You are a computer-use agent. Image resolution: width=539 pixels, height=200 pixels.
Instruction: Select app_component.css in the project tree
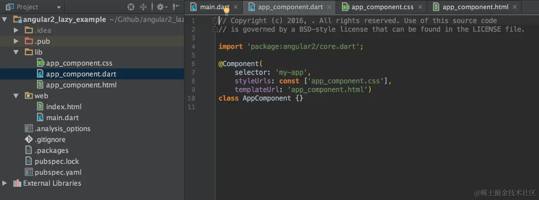click(79, 63)
